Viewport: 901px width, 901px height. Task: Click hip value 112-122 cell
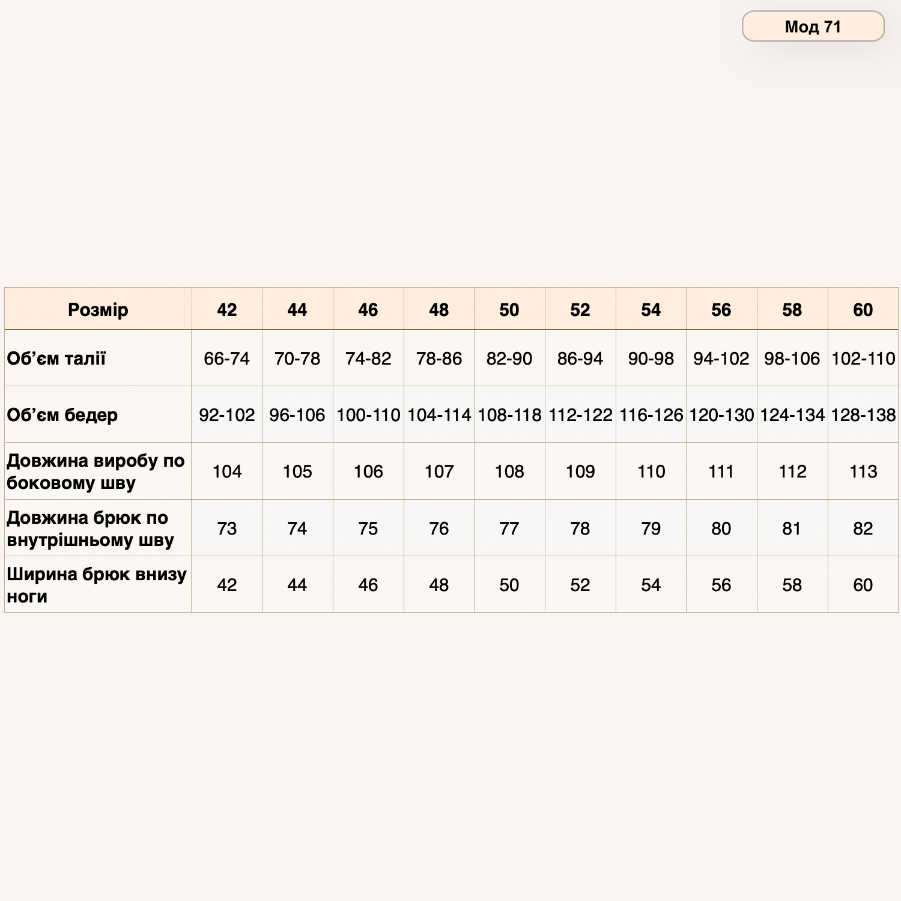[x=580, y=414]
